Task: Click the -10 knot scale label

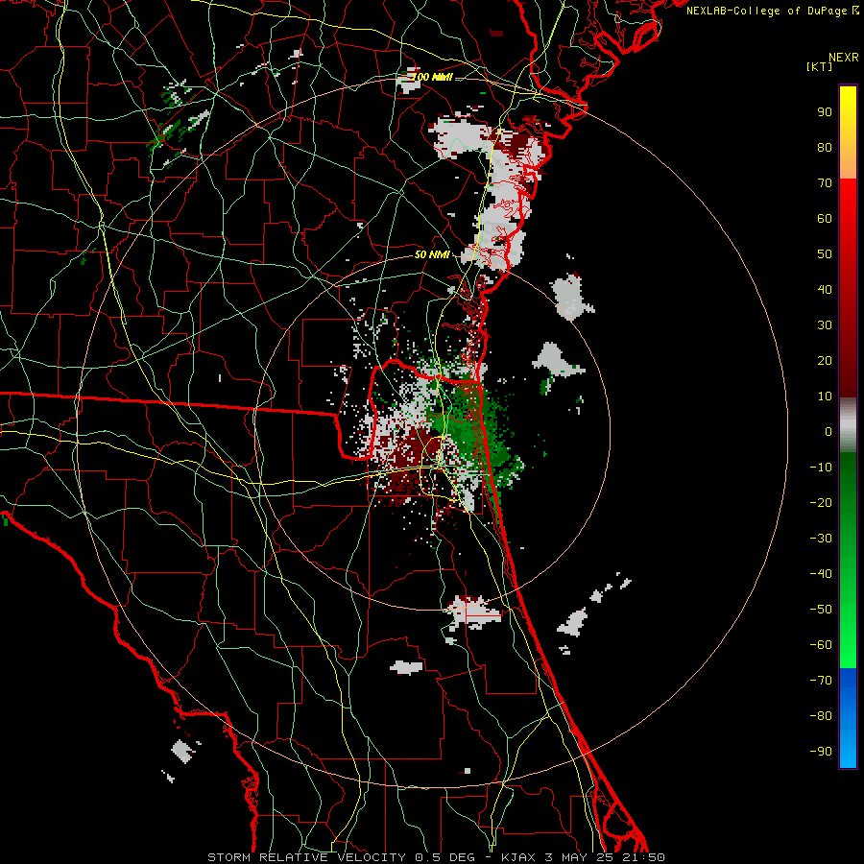Action: click(821, 468)
